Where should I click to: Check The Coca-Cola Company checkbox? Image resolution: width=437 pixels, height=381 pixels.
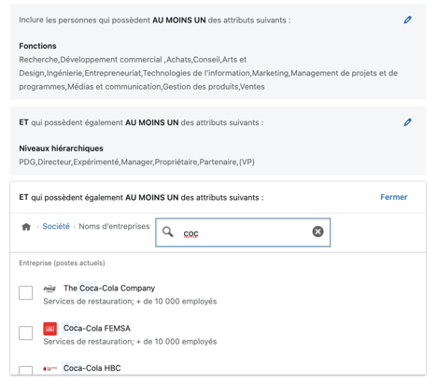click(x=25, y=292)
